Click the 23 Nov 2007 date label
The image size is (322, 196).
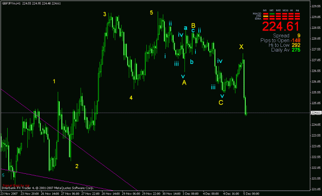9,194
